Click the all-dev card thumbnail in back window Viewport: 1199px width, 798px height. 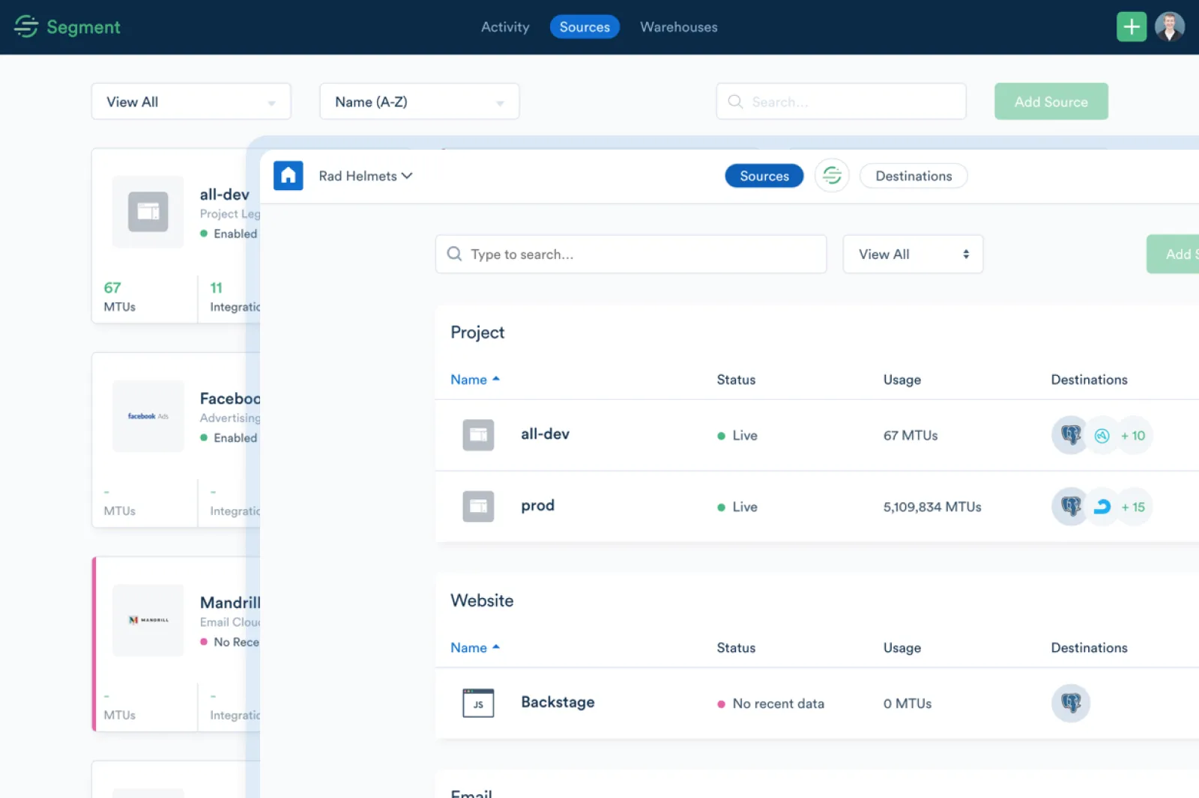(x=148, y=212)
